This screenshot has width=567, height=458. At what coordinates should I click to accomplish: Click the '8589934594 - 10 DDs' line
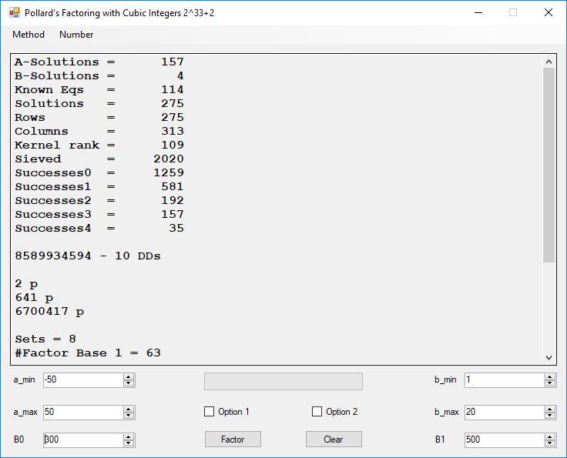[88, 256]
